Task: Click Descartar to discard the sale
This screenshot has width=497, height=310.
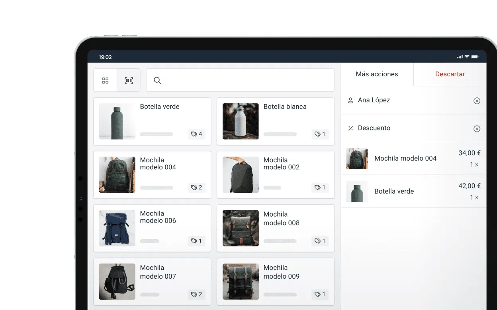Action: (450, 74)
